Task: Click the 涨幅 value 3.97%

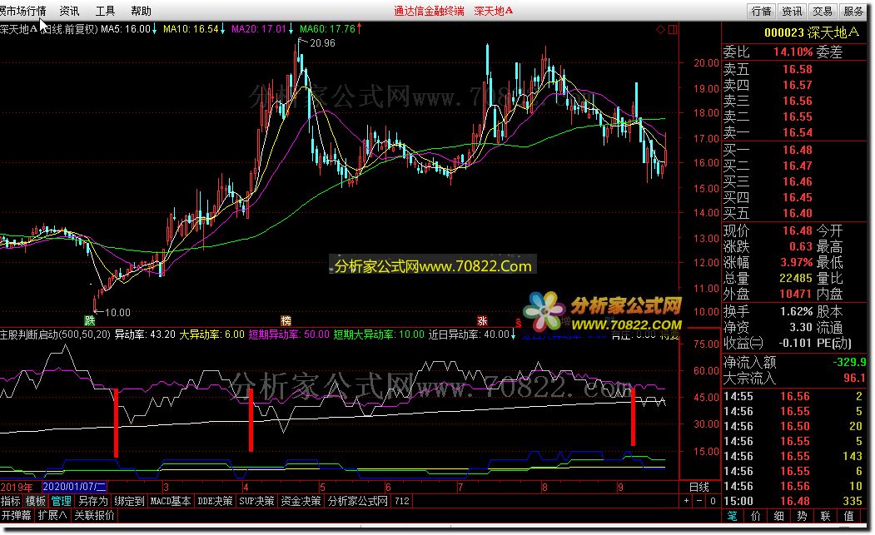Action: (796, 261)
